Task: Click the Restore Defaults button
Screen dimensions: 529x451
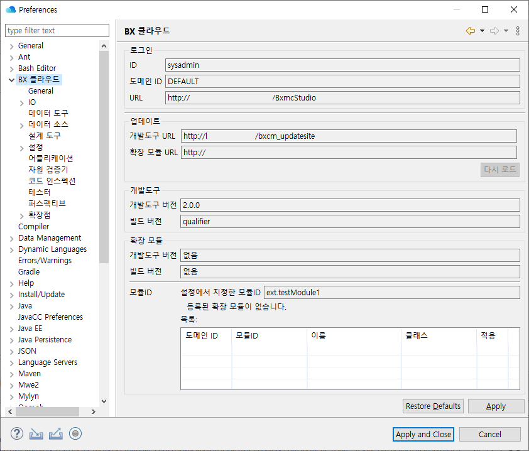Action: 433,406
